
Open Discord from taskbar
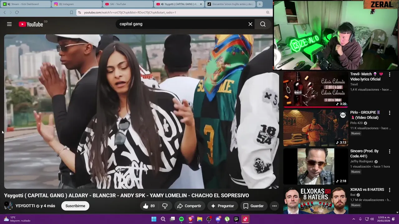click(218, 219)
